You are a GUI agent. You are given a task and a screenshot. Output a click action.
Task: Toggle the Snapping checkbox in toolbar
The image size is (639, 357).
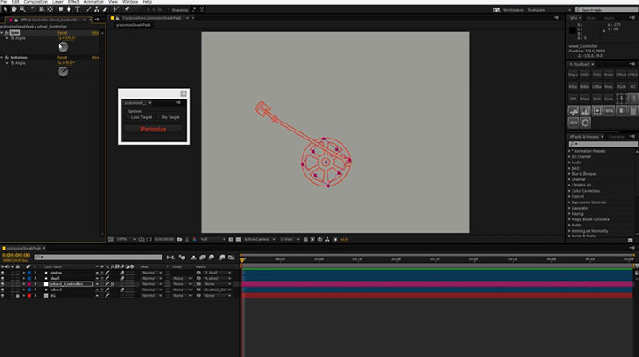point(170,10)
